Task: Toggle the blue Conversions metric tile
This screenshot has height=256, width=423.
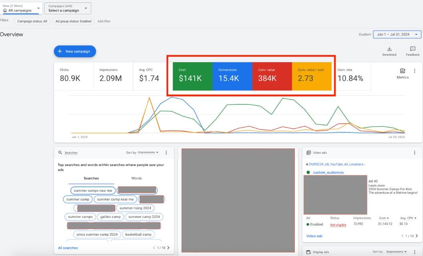Action: coord(232,76)
